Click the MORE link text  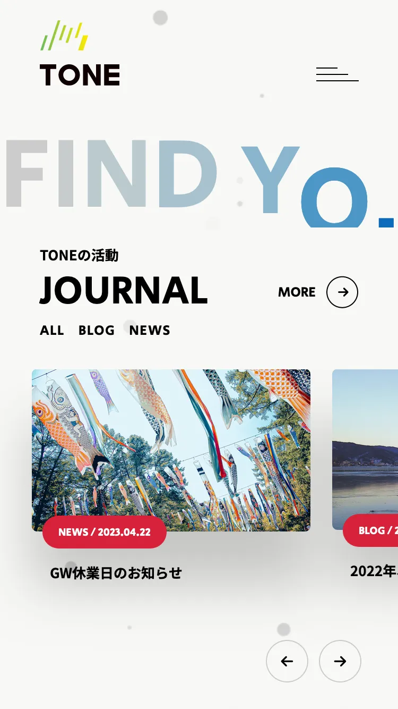(297, 292)
